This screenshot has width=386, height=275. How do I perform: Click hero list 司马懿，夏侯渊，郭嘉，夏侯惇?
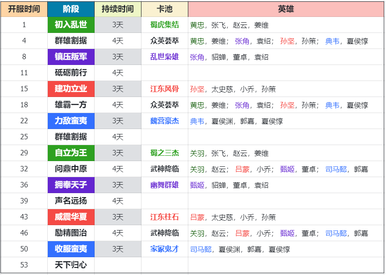coord(286,249)
